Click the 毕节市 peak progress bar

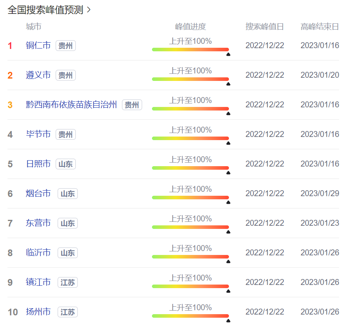coord(191,139)
